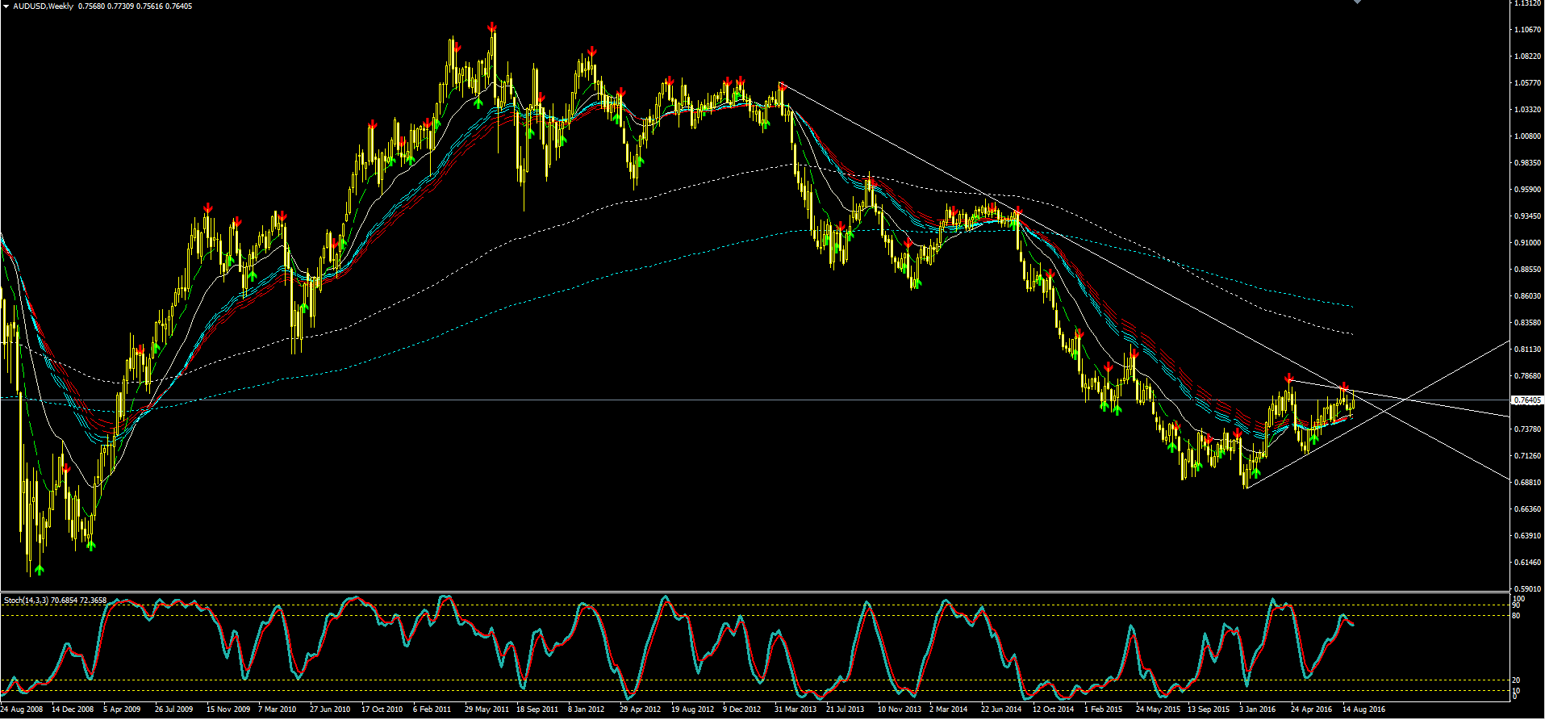The image size is (1545, 720).
Task: Click the current price tag 0.76405
Action: click(x=1528, y=400)
